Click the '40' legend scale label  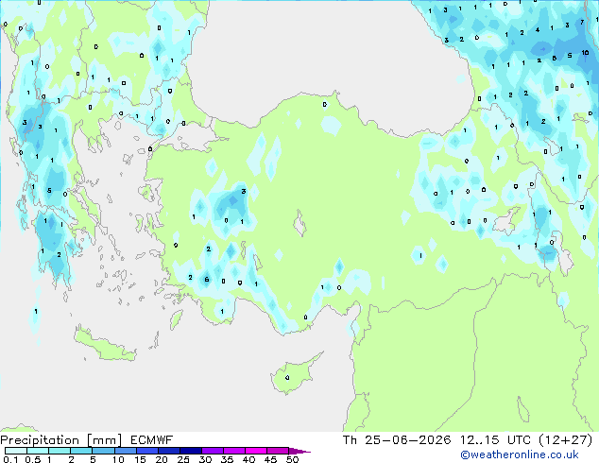248,459
